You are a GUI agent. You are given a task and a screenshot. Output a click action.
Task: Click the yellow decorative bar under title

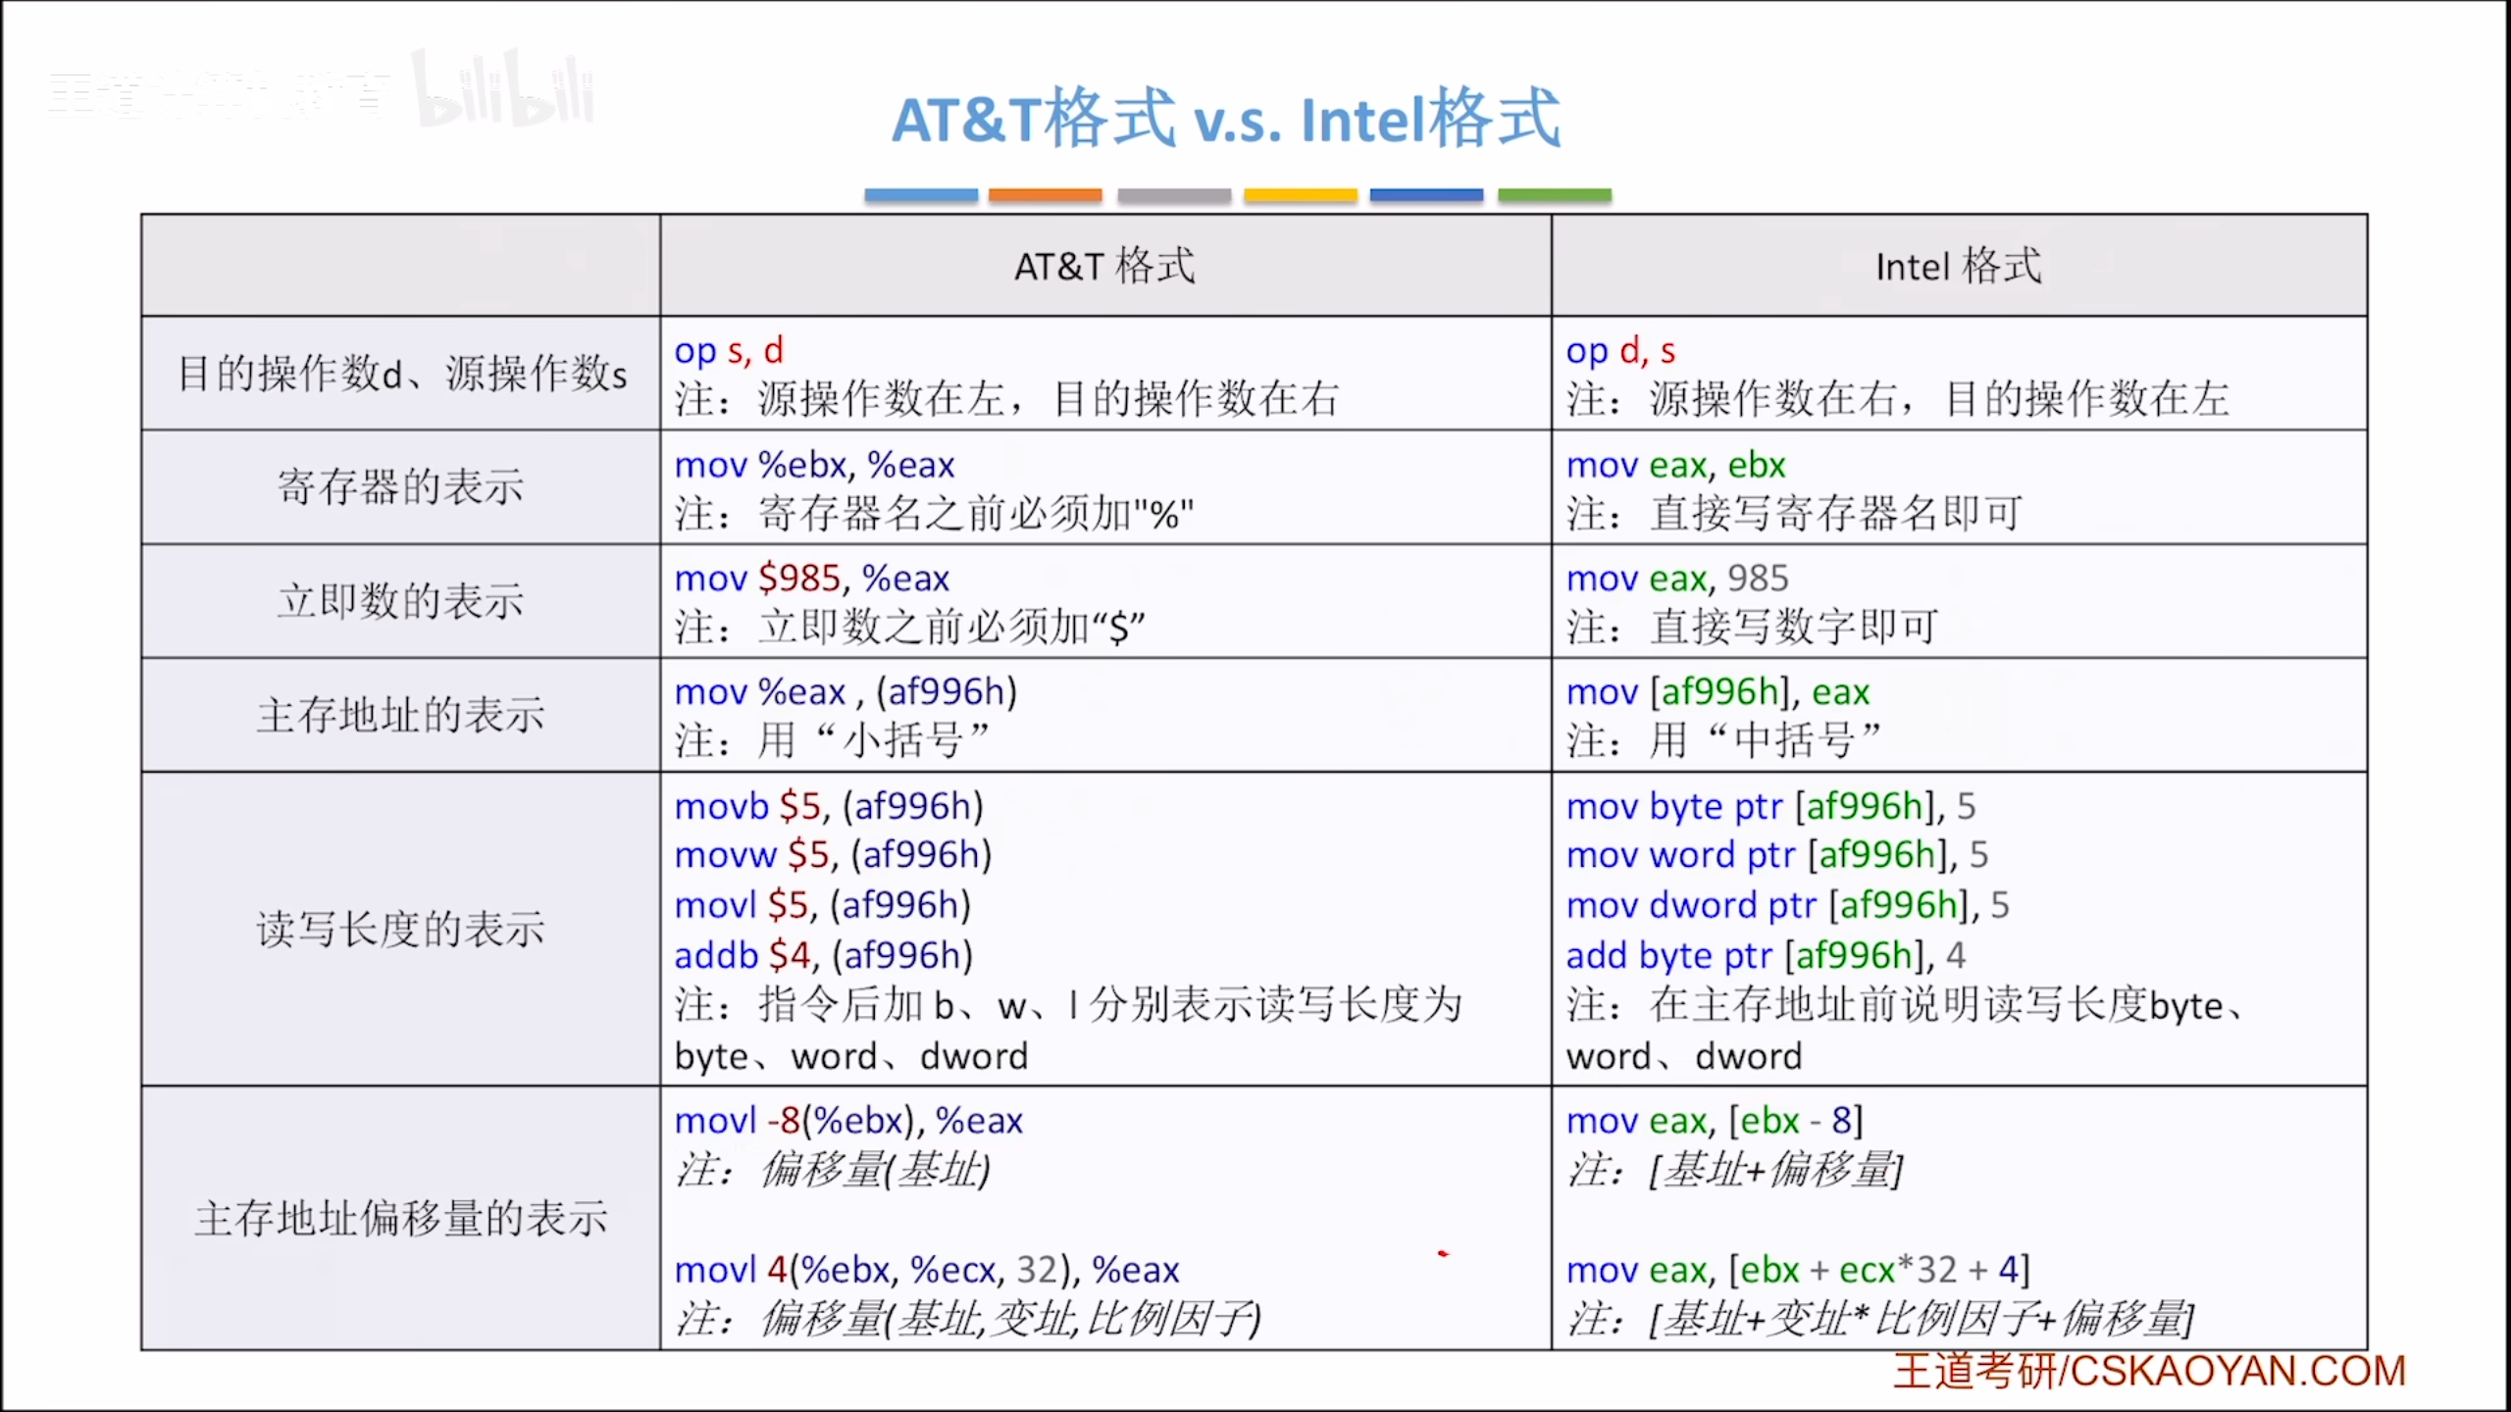1300,195
